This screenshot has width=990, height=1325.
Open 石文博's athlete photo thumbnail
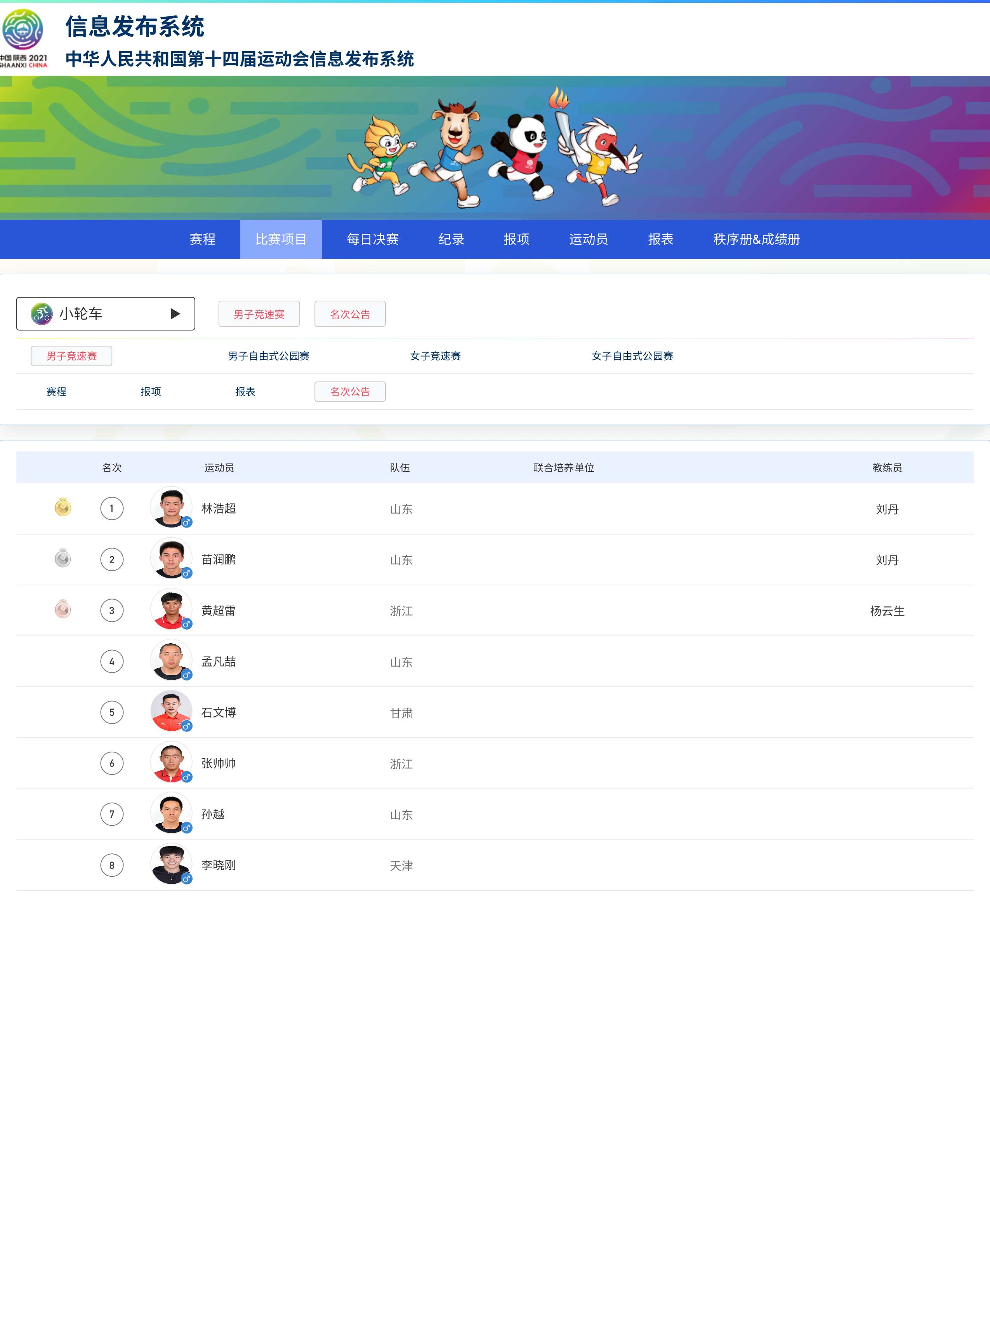171,711
